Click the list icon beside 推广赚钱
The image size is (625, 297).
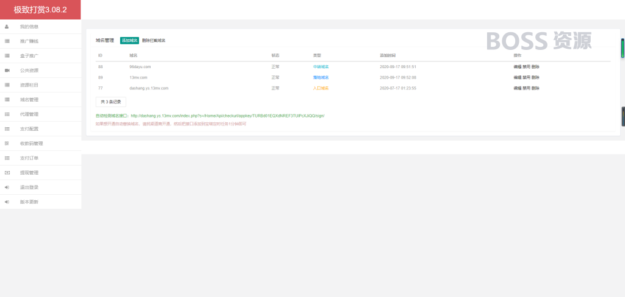pyautogui.click(x=7, y=41)
